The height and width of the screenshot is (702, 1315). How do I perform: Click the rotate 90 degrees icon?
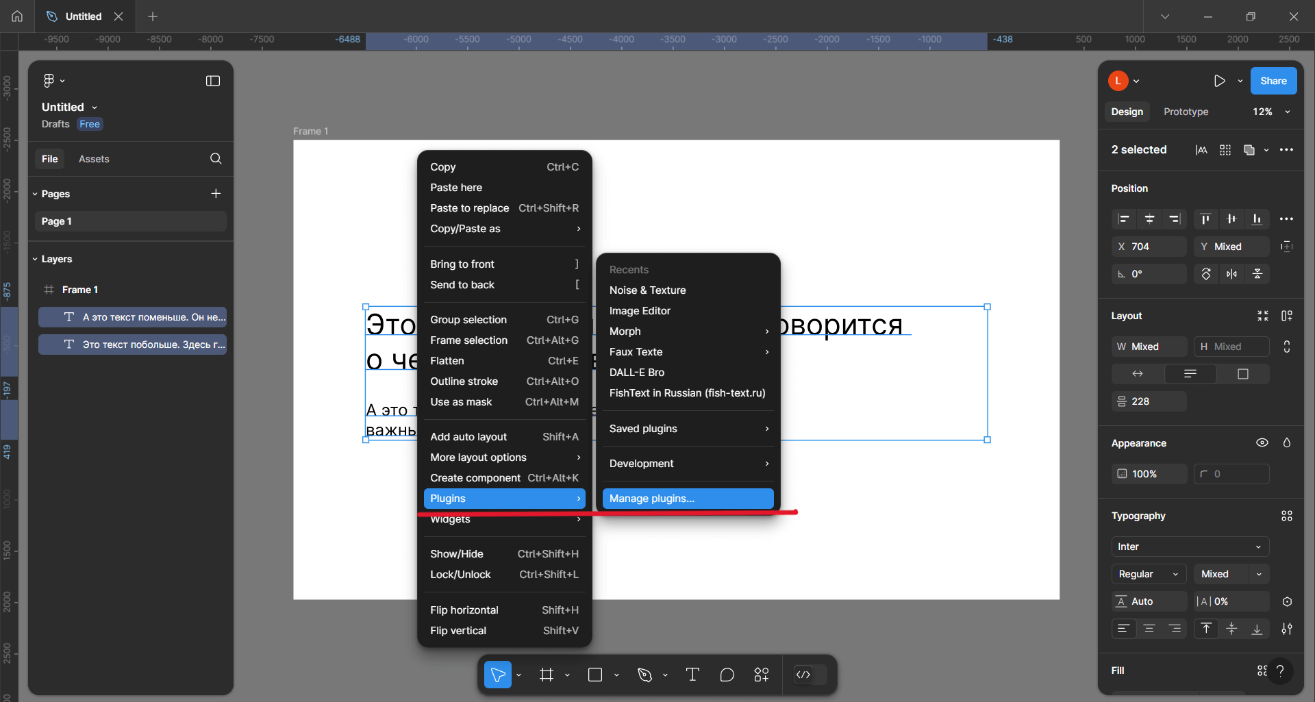pos(1206,274)
